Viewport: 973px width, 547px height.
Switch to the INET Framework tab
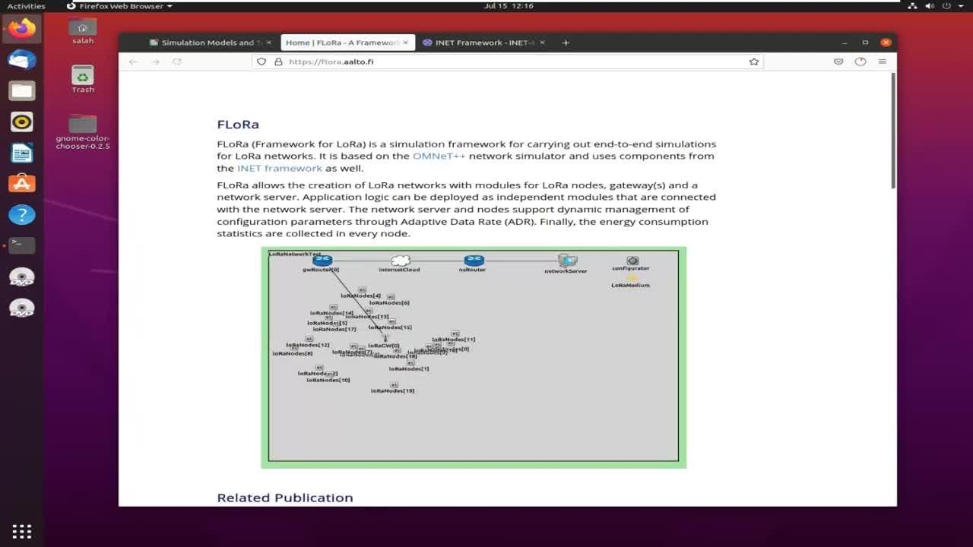point(477,43)
